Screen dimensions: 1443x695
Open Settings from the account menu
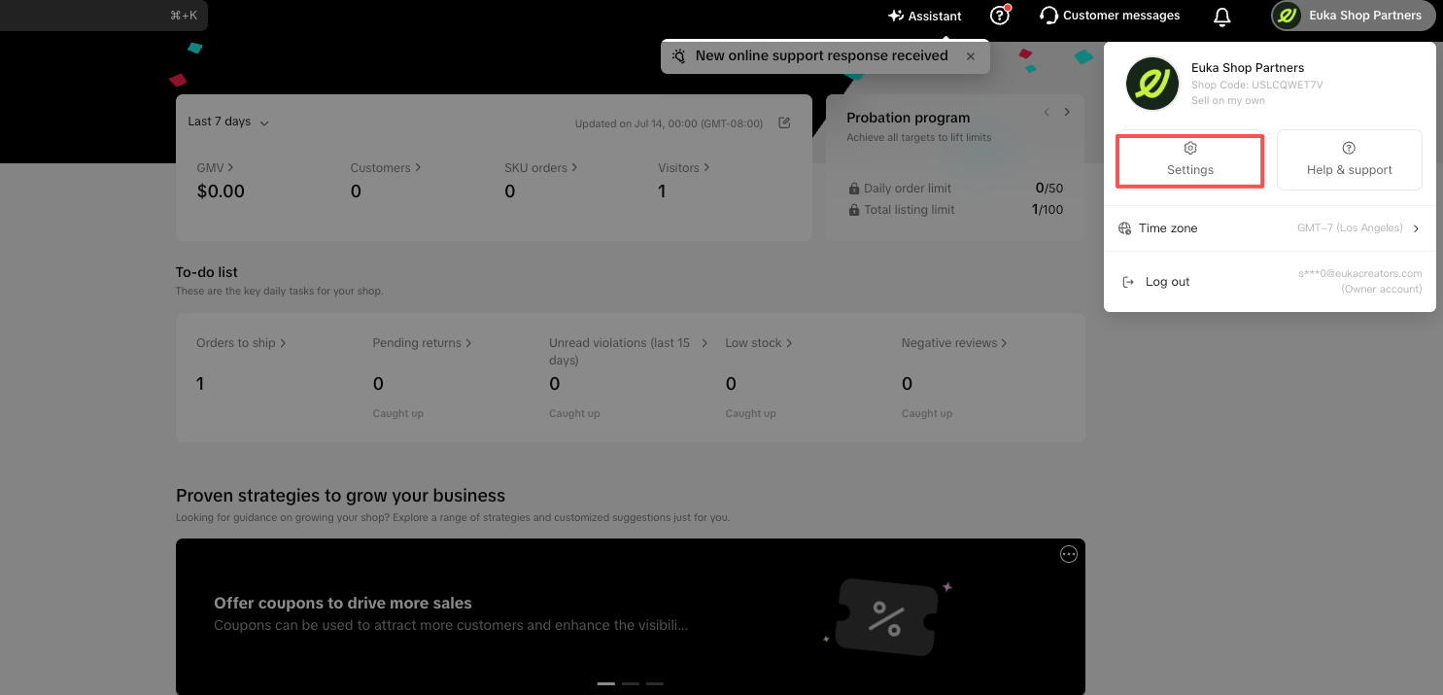(x=1190, y=160)
